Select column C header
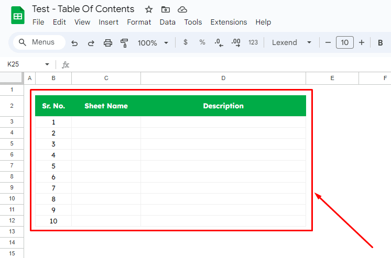The image size is (391, 258). (x=106, y=78)
